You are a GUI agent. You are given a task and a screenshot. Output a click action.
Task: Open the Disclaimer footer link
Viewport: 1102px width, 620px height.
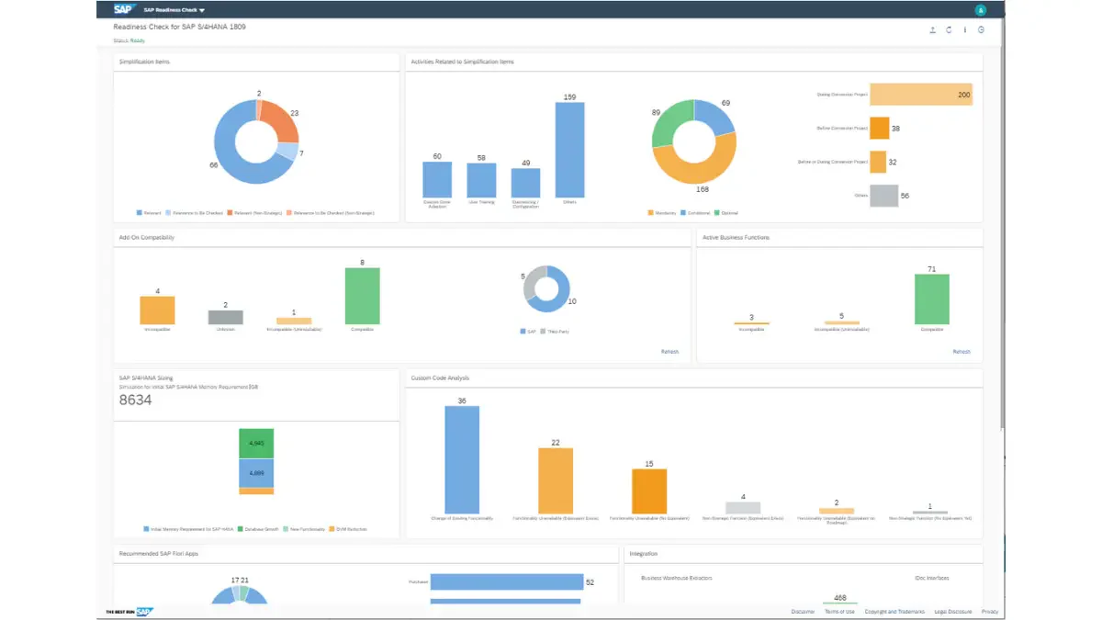tap(803, 611)
